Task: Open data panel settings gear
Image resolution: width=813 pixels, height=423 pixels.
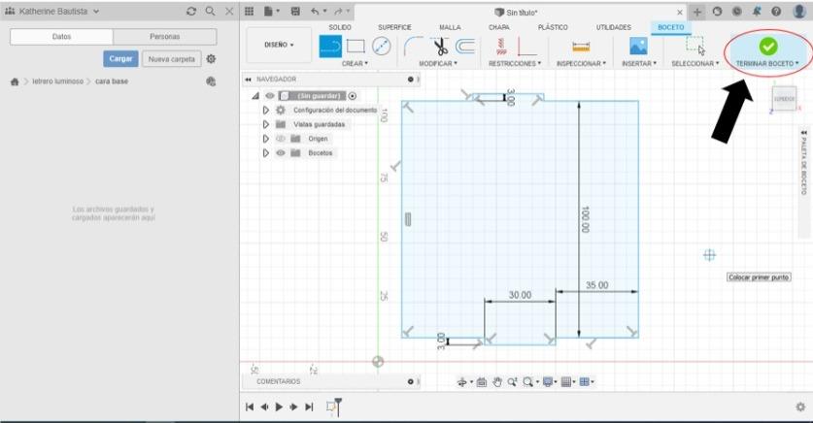Action: tap(211, 59)
